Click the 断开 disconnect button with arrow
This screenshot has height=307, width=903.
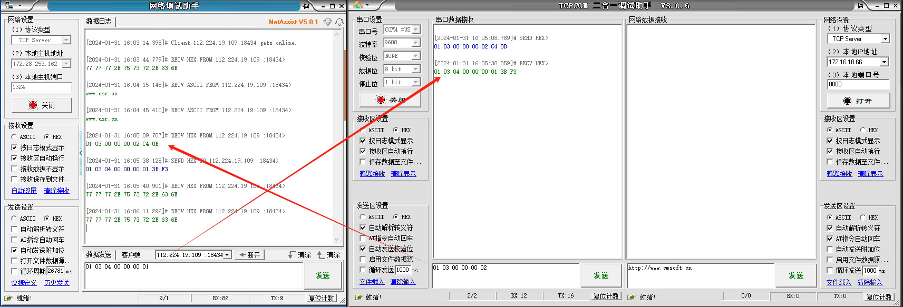tap(249, 255)
